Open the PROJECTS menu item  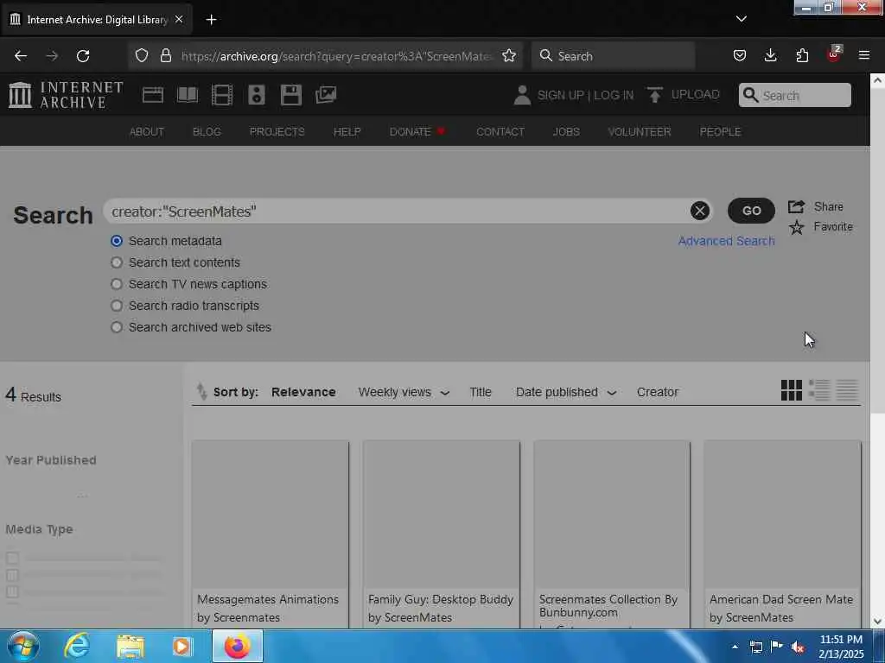[277, 132]
